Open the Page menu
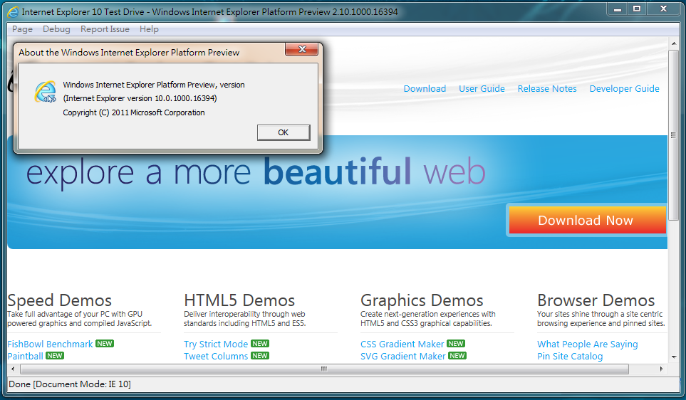 [x=22, y=29]
